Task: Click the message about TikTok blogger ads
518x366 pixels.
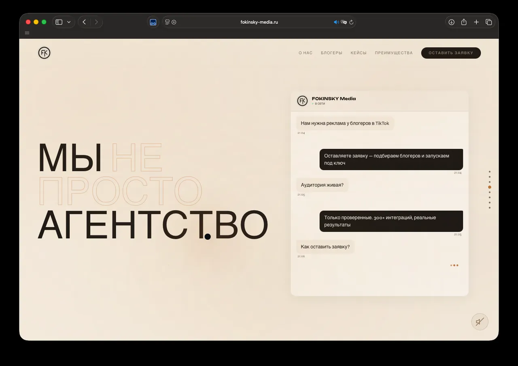Action: click(x=345, y=123)
